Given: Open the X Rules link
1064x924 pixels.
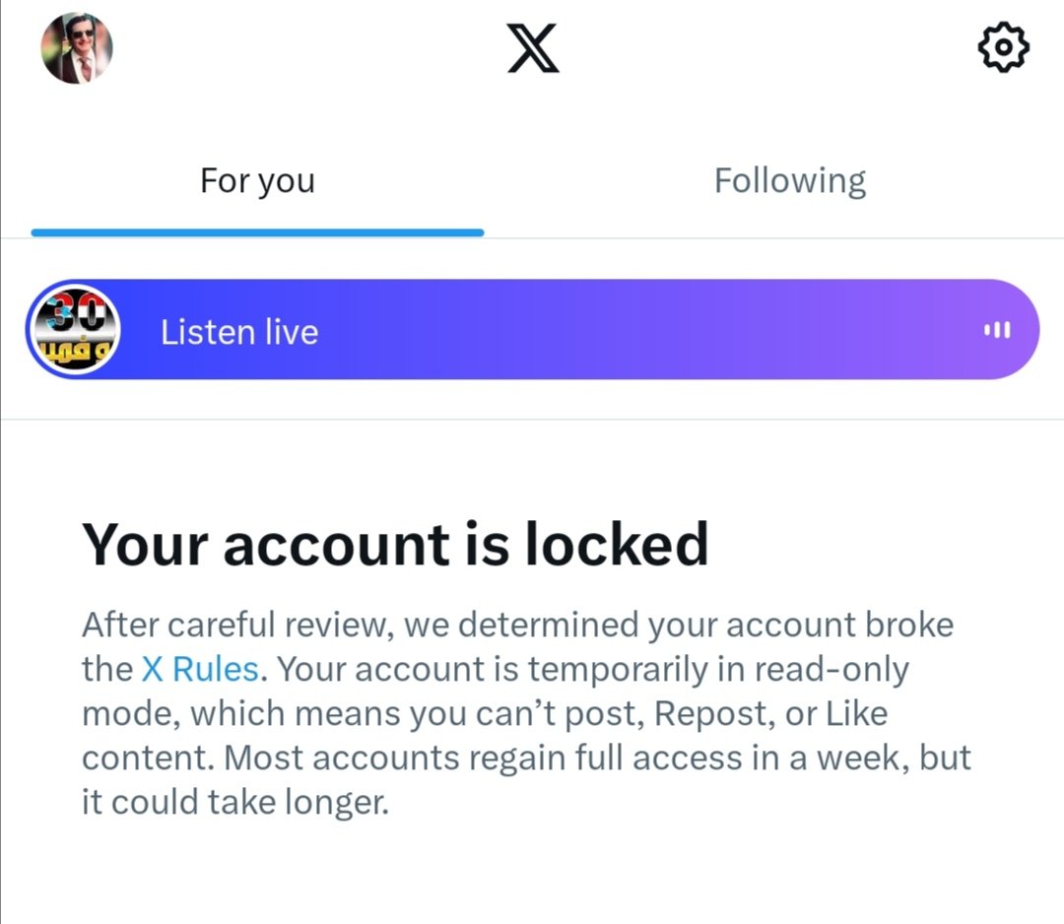Looking at the screenshot, I should pos(200,669).
